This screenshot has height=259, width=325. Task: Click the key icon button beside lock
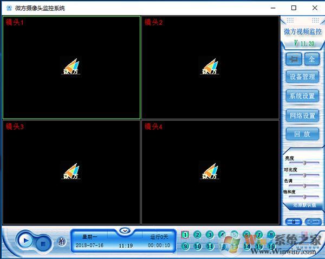click(314, 222)
